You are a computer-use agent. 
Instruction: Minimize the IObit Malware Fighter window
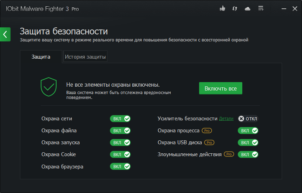click(282, 8)
